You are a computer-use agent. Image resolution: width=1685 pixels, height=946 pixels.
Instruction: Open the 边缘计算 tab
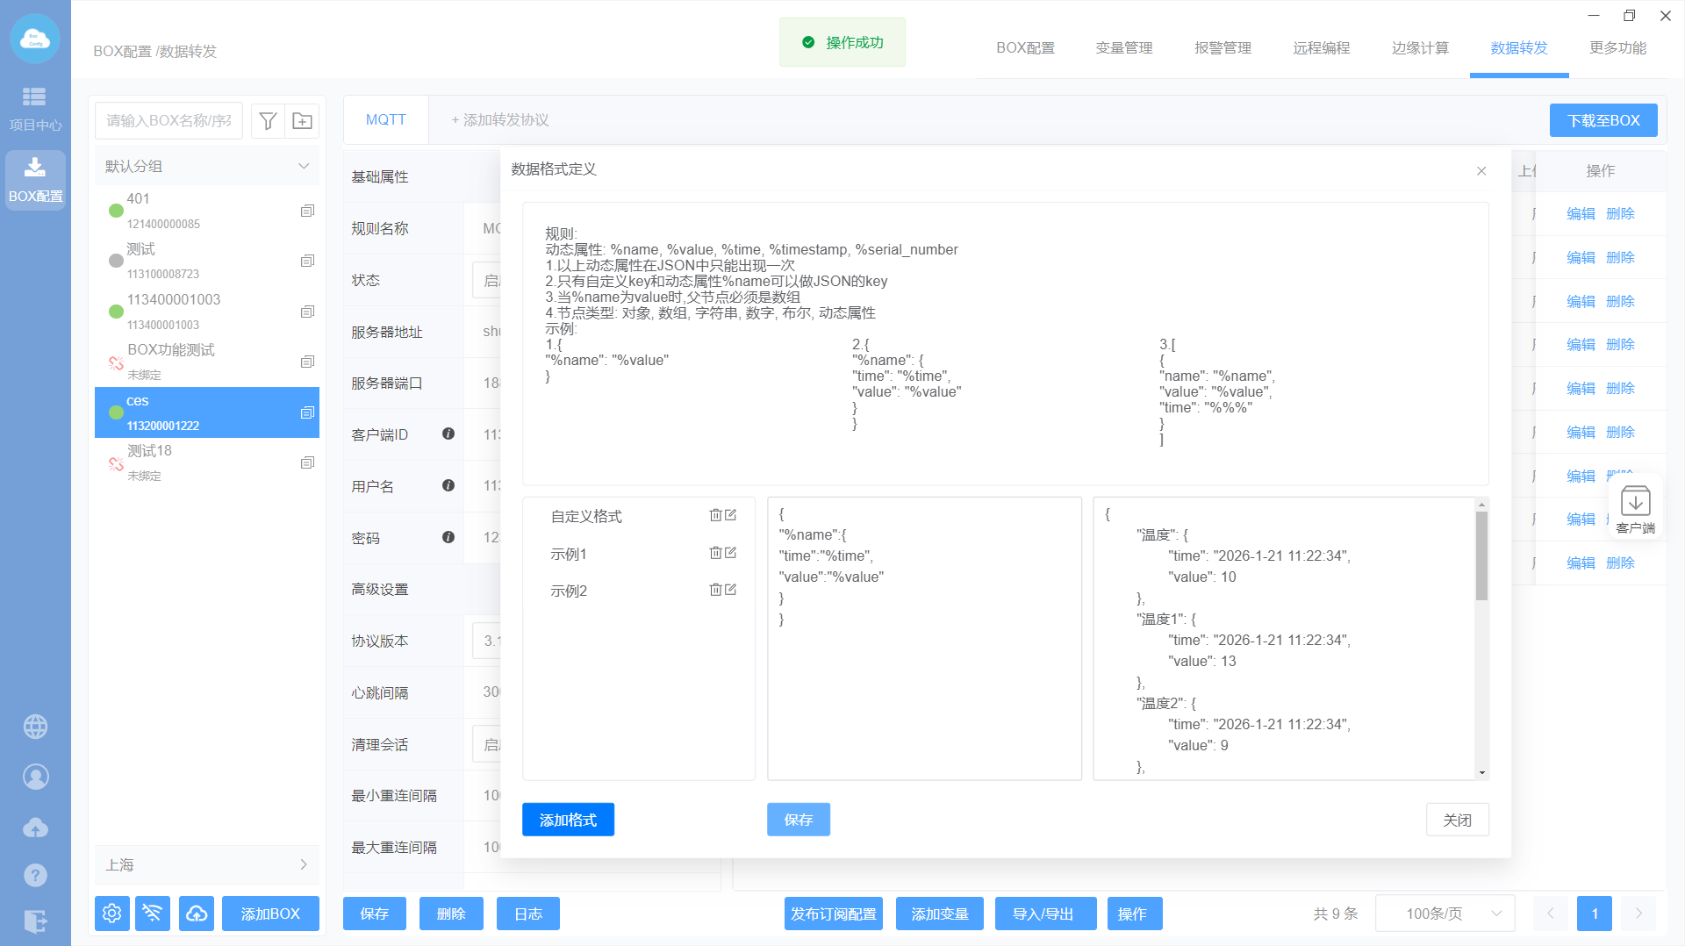(1420, 48)
